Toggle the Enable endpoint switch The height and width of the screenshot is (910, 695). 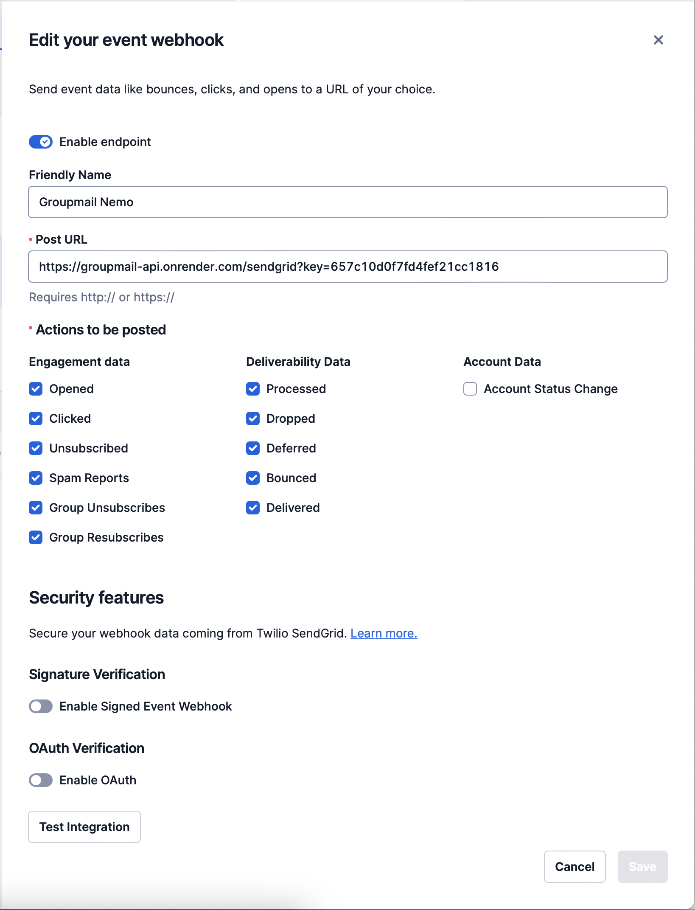[x=41, y=142]
